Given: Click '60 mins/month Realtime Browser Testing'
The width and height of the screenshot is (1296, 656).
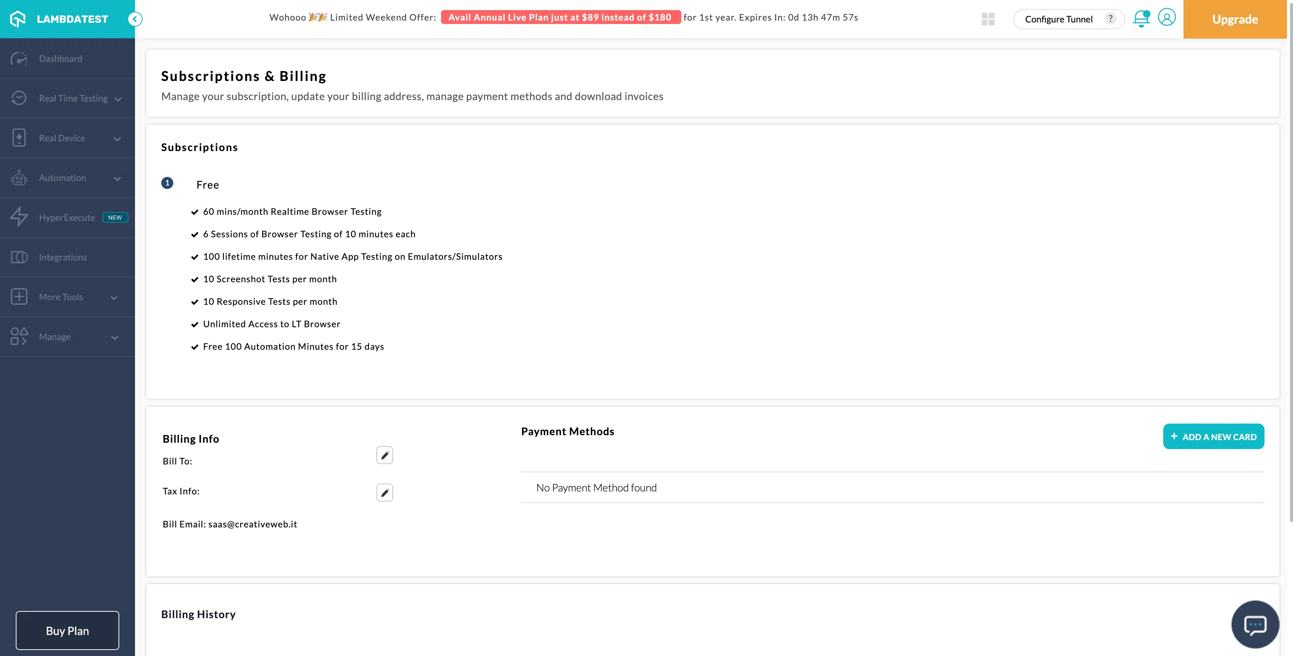Looking at the screenshot, I should (x=292, y=211).
